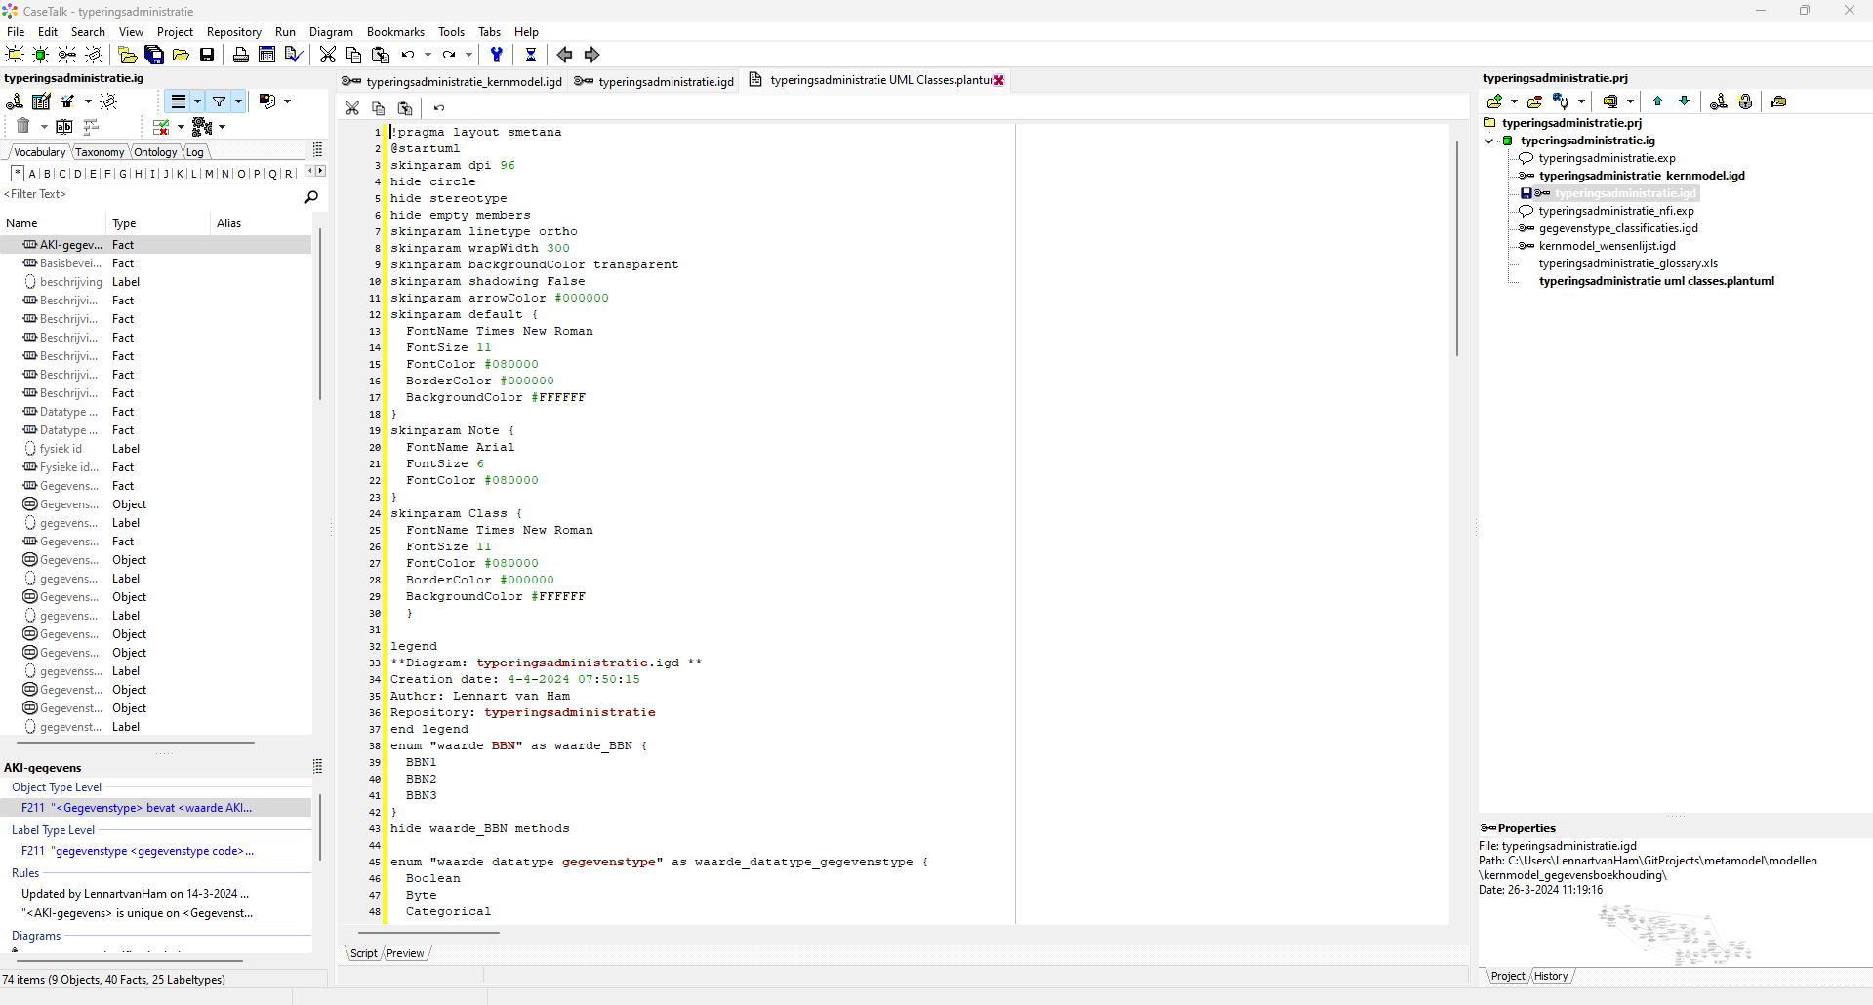Click the Save floppy disk icon
This screenshot has height=1005, width=1873.
pyautogui.click(x=207, y=55)
